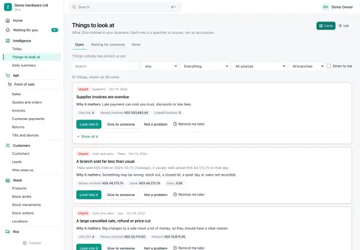
Task: Open Stock actions
Action: point(23,213)
